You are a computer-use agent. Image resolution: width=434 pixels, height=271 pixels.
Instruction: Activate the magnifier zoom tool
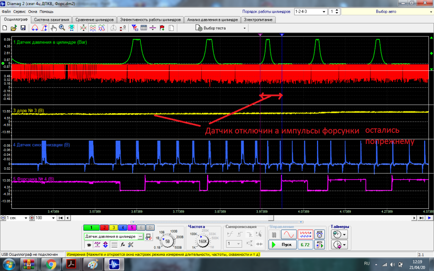(62, 28)
